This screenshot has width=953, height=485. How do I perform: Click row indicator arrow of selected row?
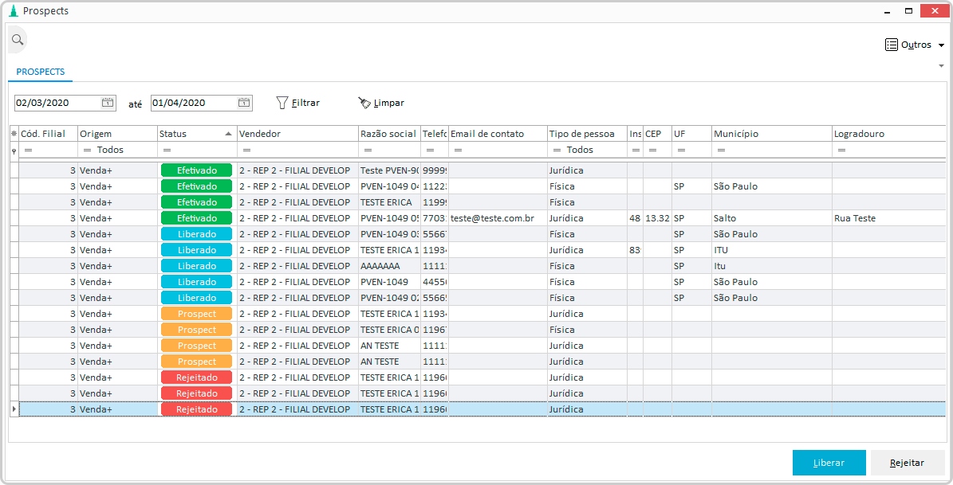tap(14, 409)
